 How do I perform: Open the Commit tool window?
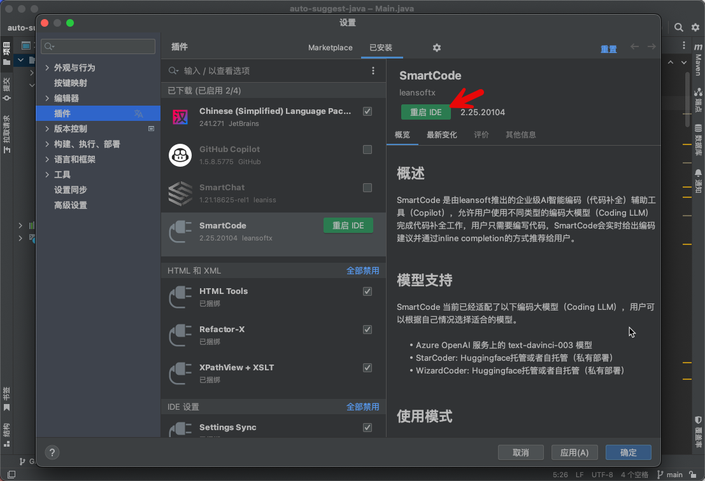(6, 88)
